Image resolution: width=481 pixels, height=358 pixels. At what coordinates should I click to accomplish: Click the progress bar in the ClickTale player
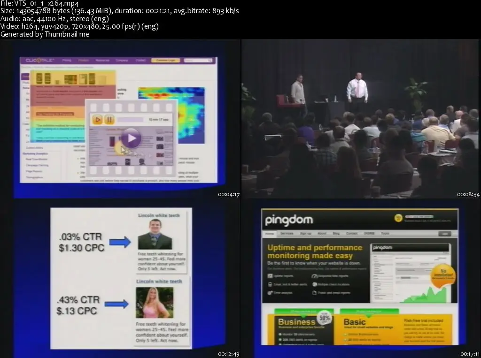[130, 120]
